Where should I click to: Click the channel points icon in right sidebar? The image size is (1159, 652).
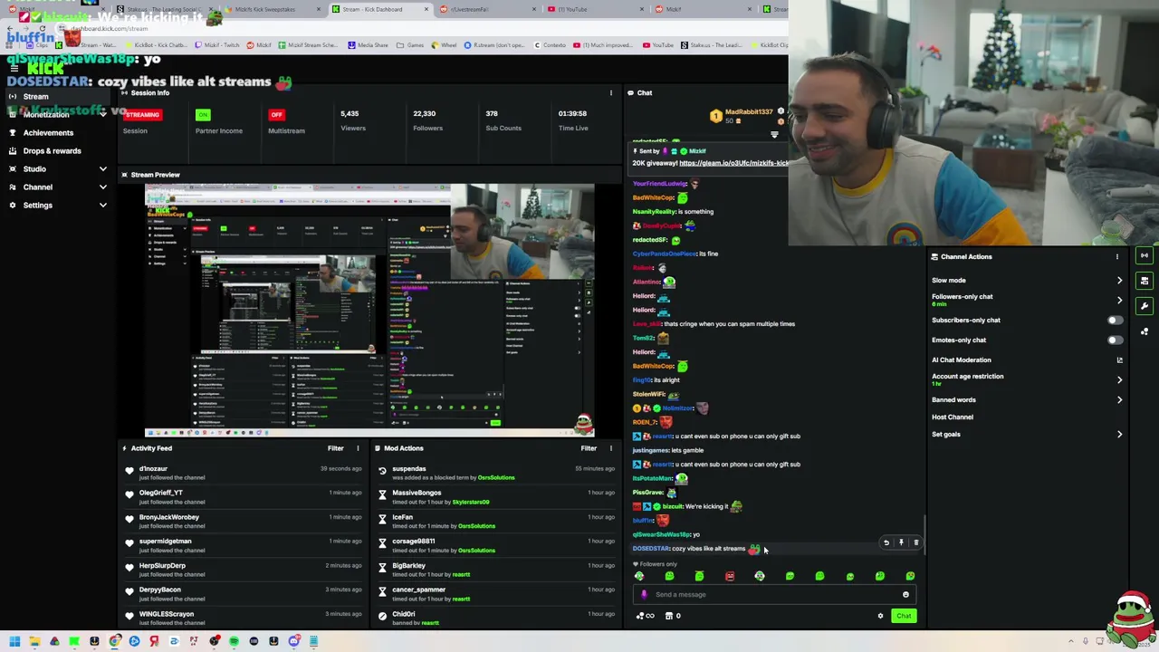click(x=1145, y=331)
